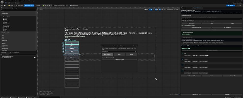Open Revision Control menu in status bar
This screenshot has height=99, width=244.
(237, 97)
